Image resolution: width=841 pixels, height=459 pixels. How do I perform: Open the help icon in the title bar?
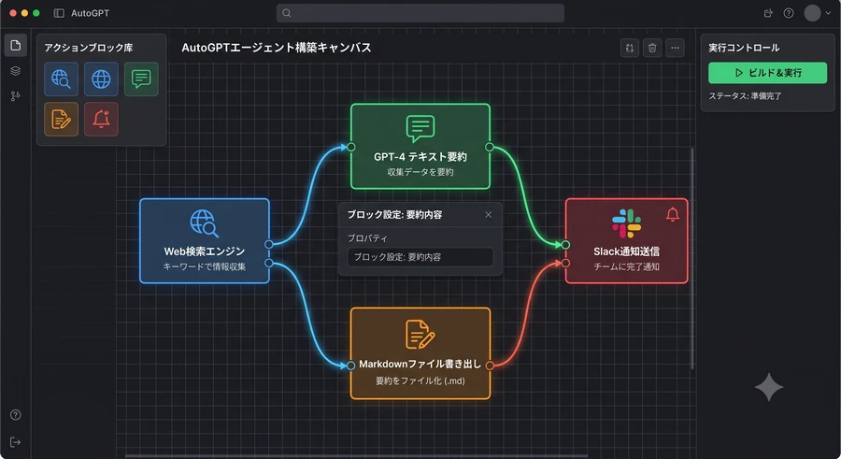point(789,13)
